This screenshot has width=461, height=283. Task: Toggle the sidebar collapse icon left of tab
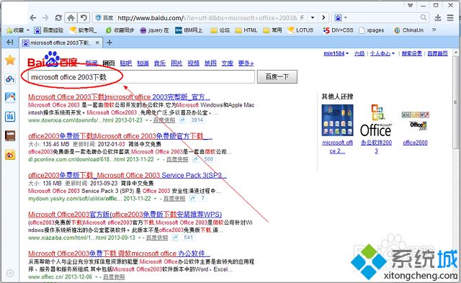(10, 42)
